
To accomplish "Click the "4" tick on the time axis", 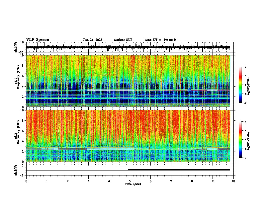I will coord(109,181).
